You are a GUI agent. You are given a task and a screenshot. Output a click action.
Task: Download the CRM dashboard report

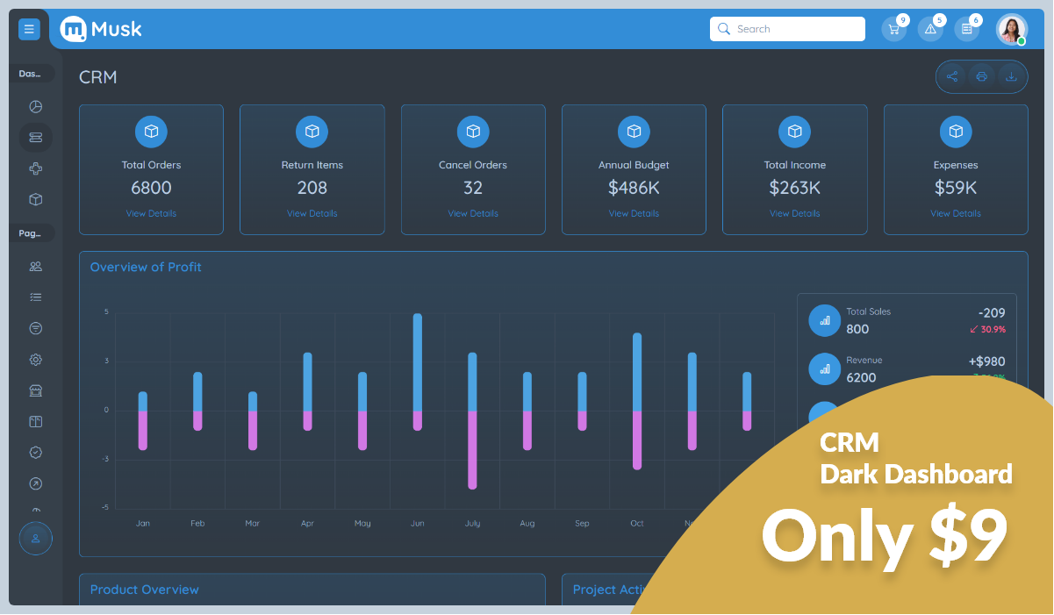pyautogui.click(x=1011, y=76)
